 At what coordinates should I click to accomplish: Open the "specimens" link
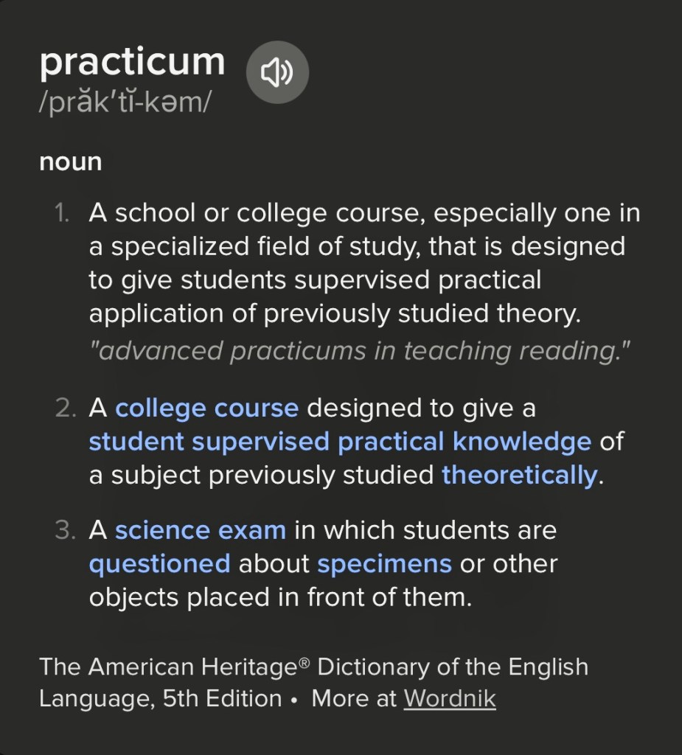384,564
